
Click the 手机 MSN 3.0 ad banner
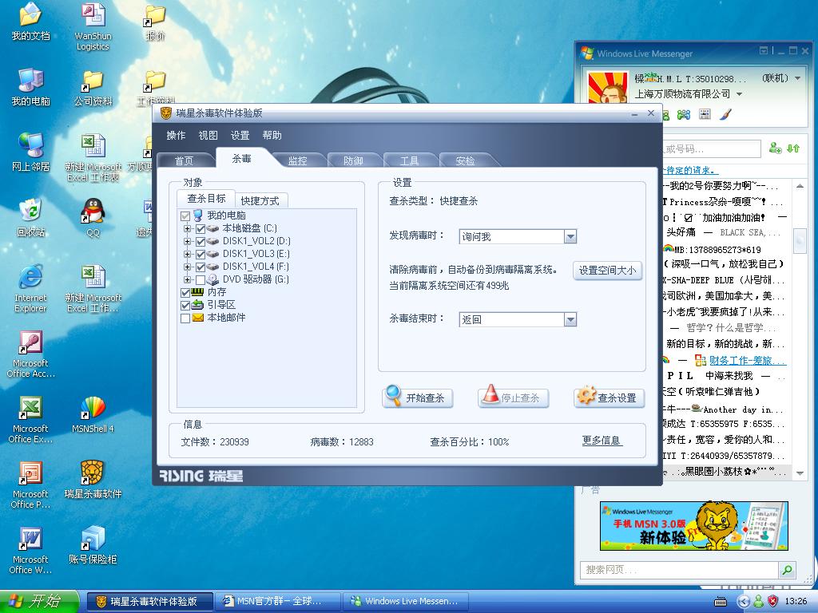[694, 526]
